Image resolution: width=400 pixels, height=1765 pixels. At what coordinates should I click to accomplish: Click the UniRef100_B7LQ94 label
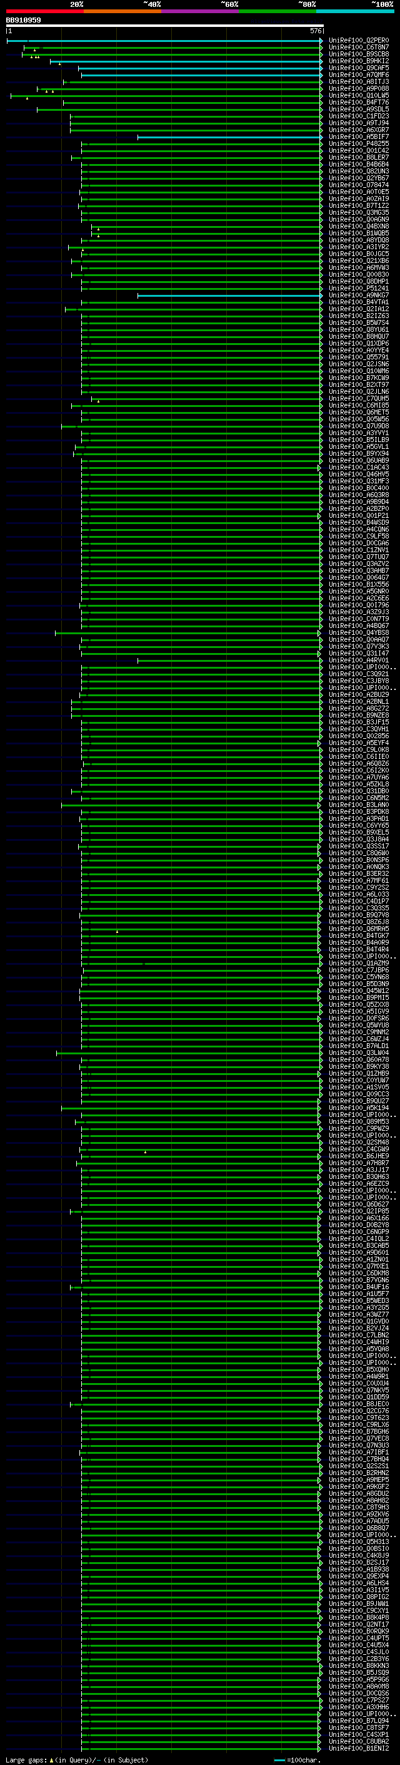click(x=359, y=1721)
